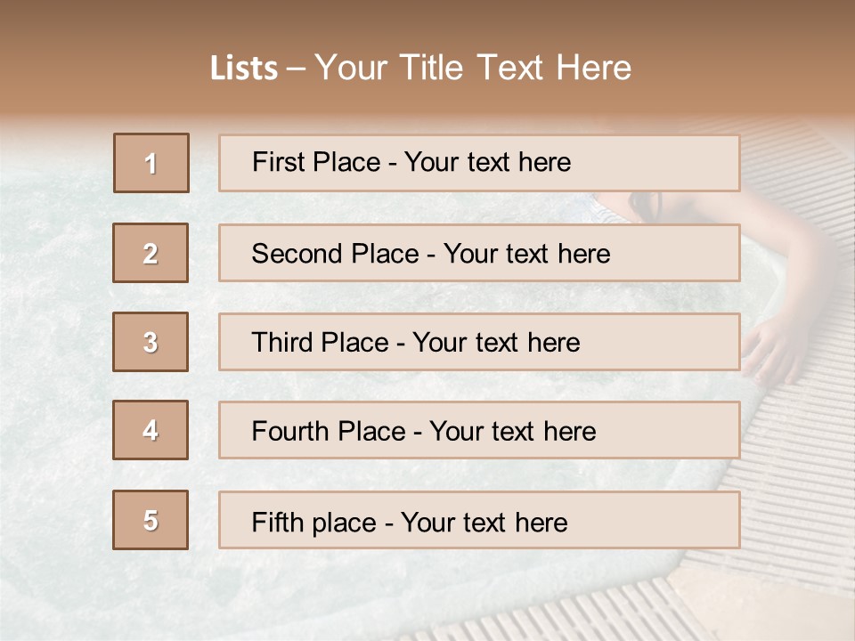Click the Third Place text box
Viewport: 855px width, 641px height.
point(479,342)
